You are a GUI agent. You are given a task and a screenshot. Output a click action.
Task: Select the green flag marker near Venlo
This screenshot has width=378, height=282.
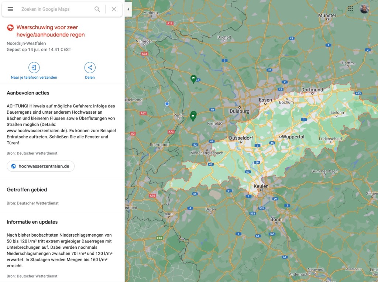[193, 116]
